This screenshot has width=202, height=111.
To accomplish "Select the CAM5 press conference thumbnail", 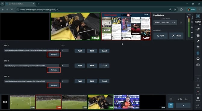I will (127, 102).
